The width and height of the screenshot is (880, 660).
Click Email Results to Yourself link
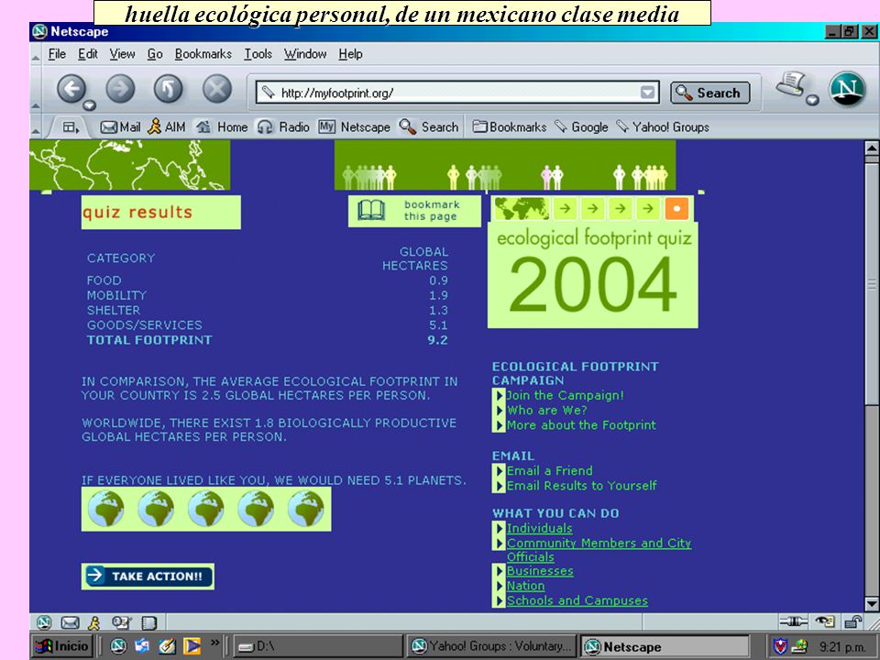point(581,486)
